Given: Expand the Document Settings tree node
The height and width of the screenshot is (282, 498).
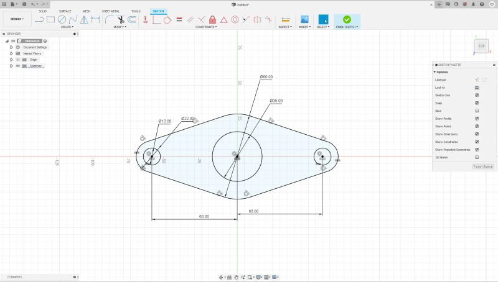Looking at the screenshot, I should coord(11,47).
